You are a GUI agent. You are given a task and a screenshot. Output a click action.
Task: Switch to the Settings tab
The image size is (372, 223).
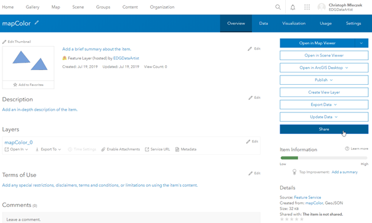tap(354, 23)
